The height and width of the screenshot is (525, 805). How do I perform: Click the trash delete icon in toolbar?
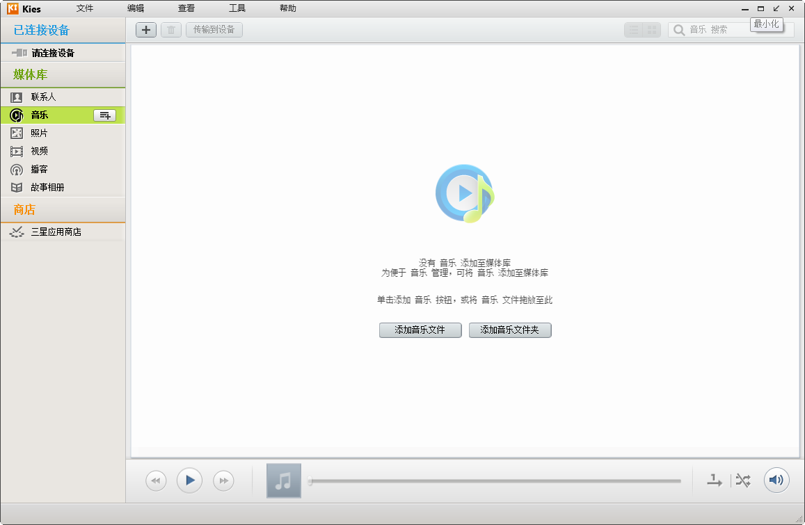(171, 30)
